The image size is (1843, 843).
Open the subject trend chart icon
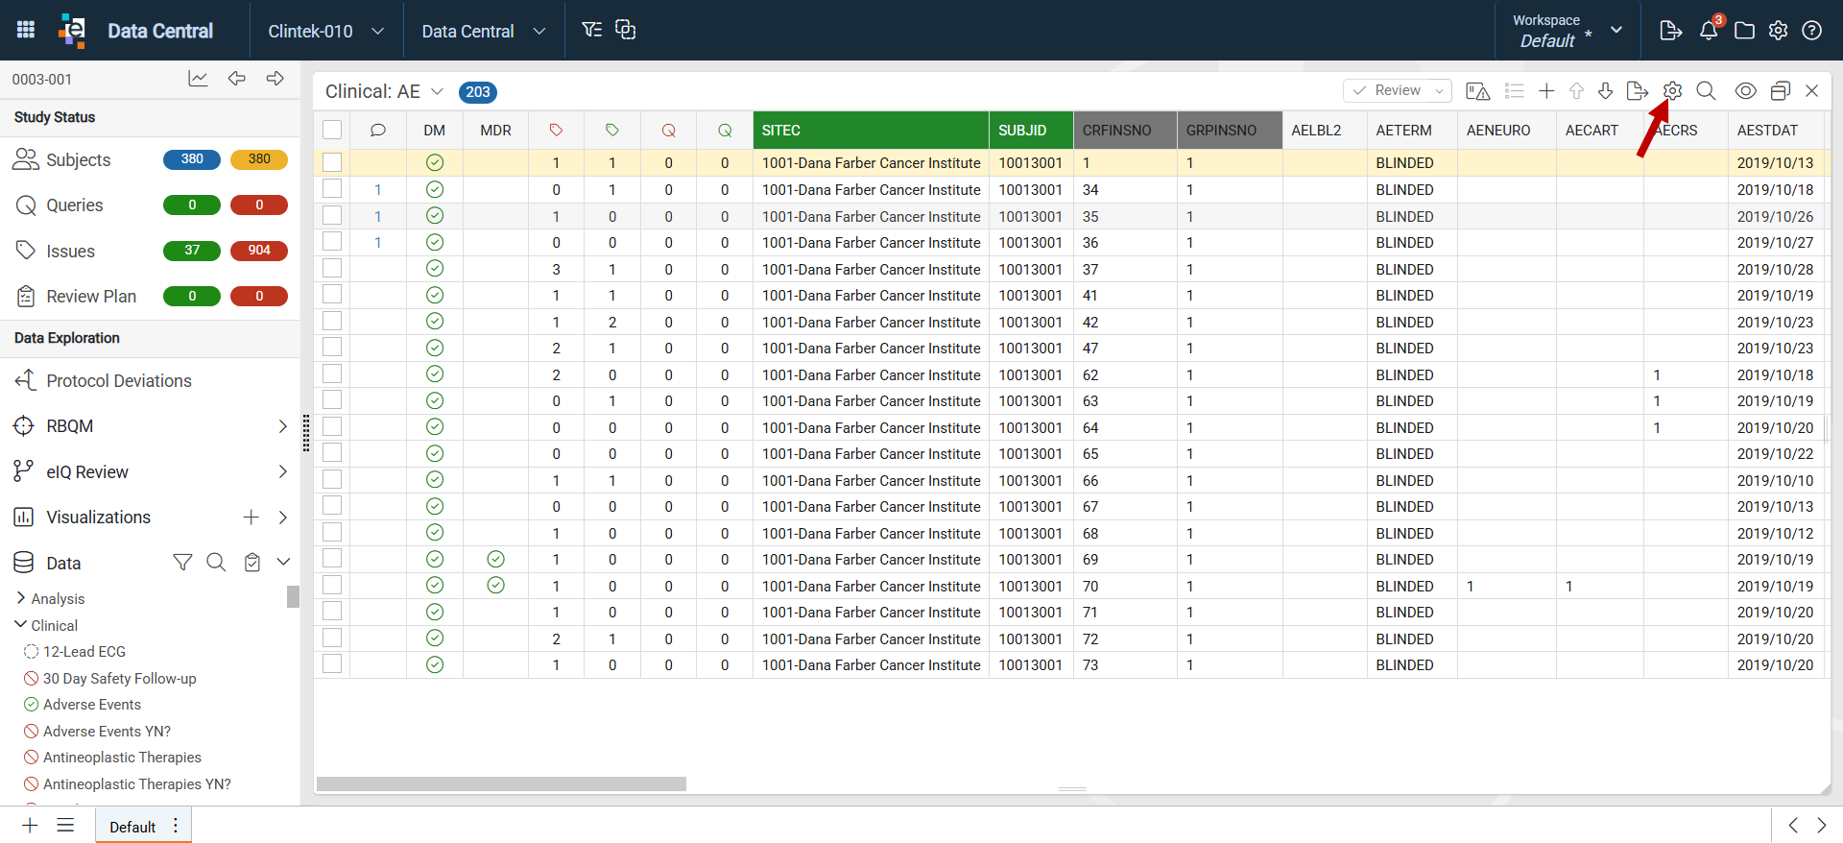(x=198, y=79)
